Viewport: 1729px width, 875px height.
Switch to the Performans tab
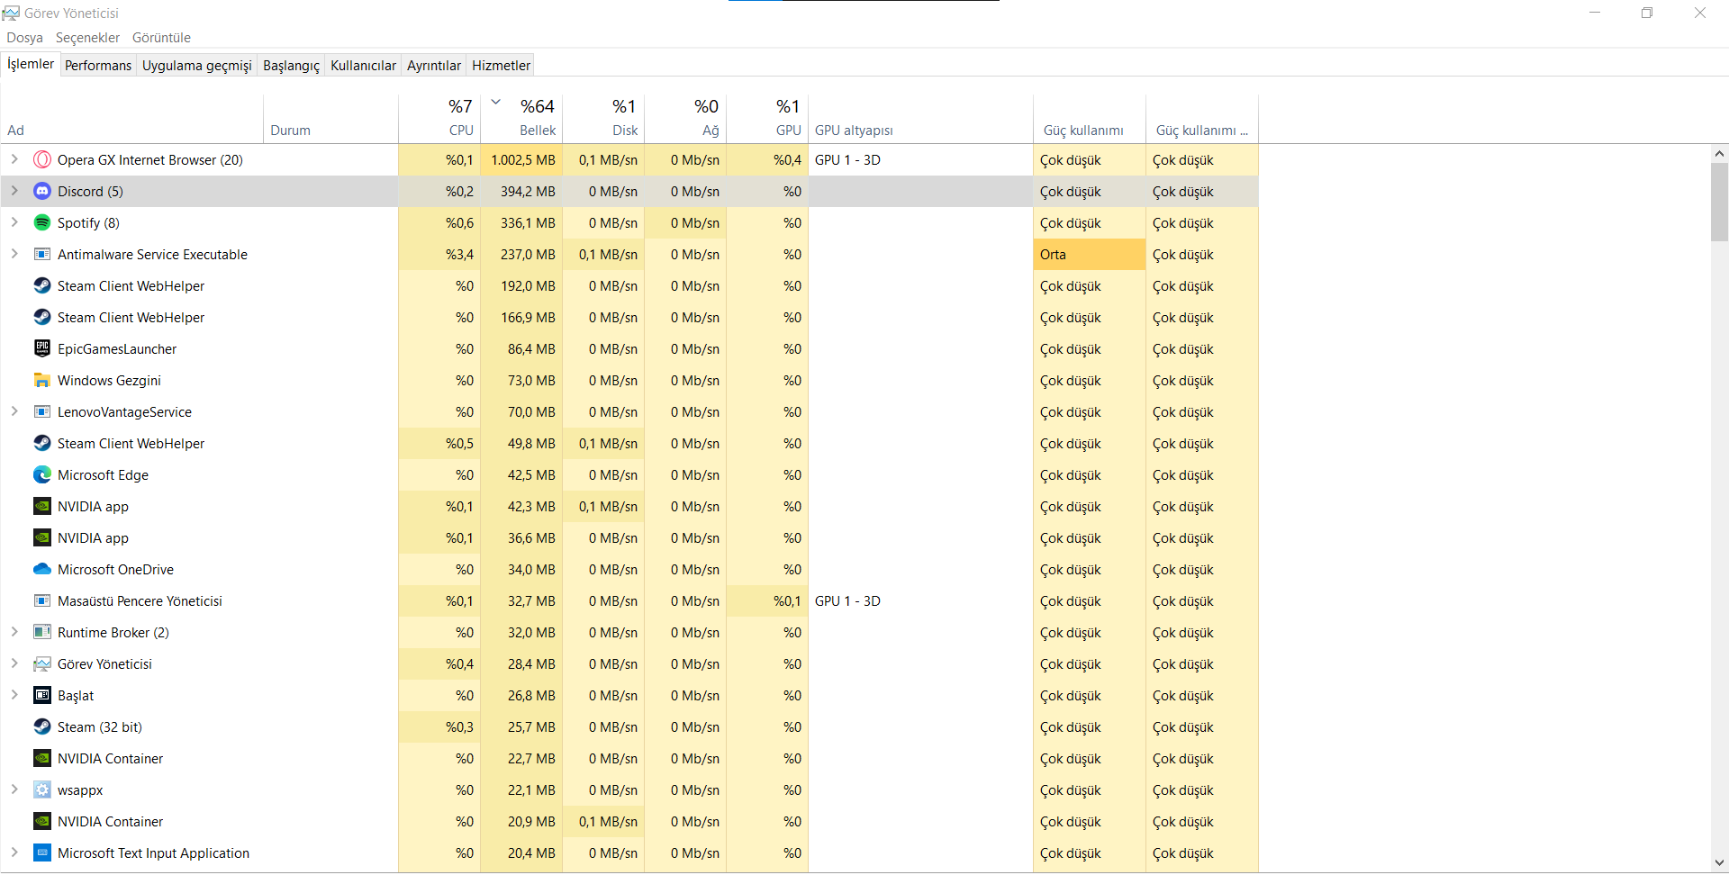pos(98,66)
